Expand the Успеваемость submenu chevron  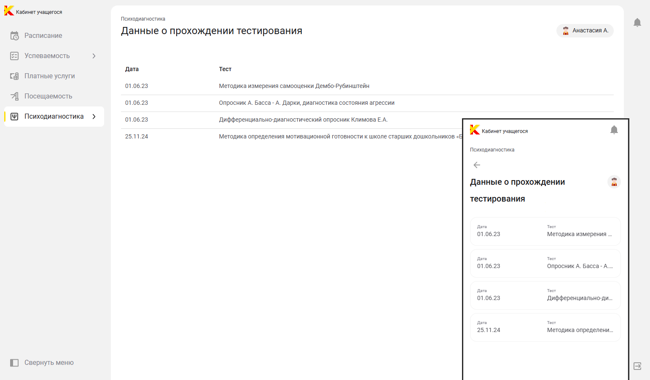pyautogui.click(x=94, y=56)
